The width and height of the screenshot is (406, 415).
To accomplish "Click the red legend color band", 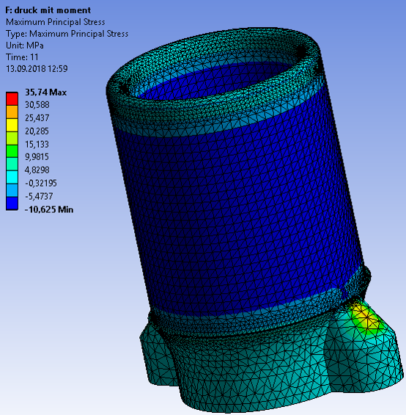I will click(12, 99).
